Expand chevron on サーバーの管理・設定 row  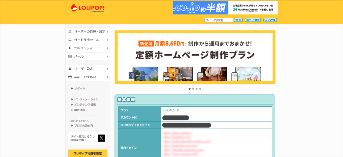coord(108,32)
